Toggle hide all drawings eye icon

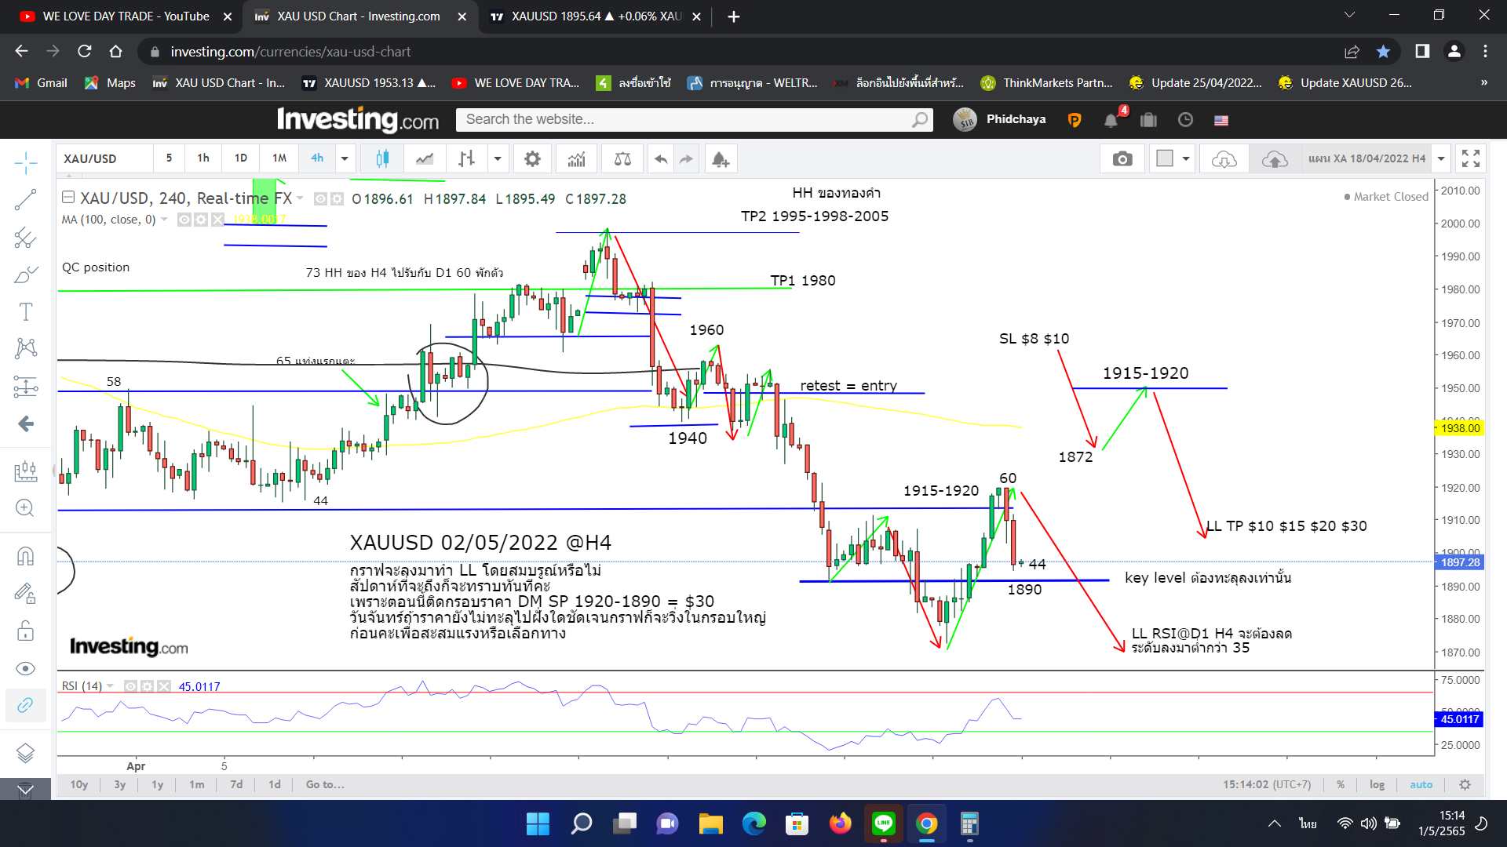[x=25, y=668]
